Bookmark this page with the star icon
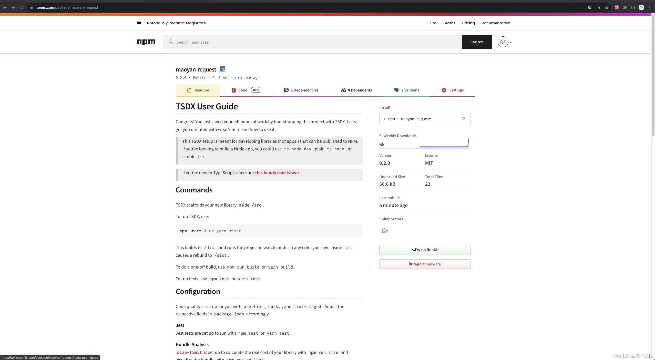 pos(606,7)
